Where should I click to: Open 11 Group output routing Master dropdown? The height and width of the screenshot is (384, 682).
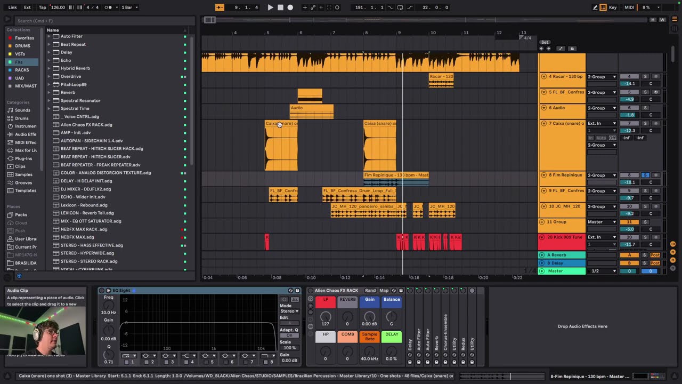(602, 222)
